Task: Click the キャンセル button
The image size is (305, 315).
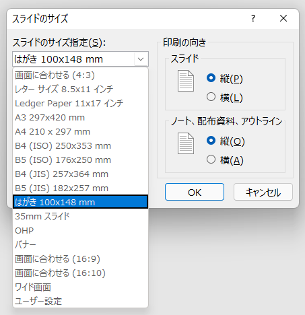Action: (x=263, y=192)
